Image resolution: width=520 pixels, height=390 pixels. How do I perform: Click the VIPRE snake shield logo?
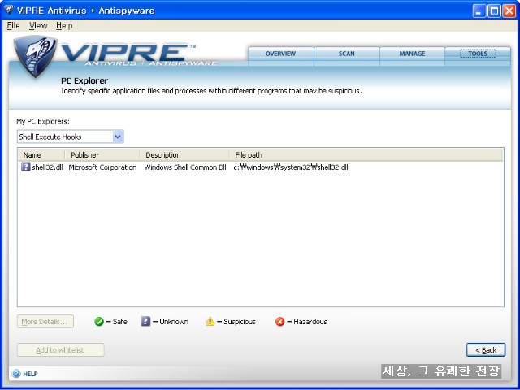35,56
